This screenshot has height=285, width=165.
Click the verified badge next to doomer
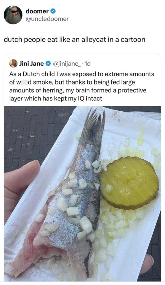(x=53, y=11)
